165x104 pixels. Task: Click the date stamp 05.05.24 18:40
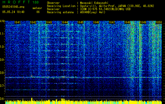click(x=13, y=12)
